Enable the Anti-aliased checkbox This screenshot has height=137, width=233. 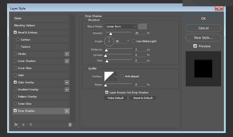pos(122,76)
